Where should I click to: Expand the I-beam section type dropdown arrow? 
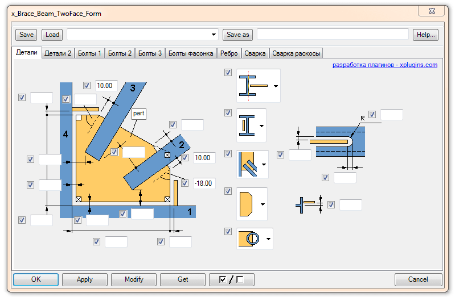(275, 86)
